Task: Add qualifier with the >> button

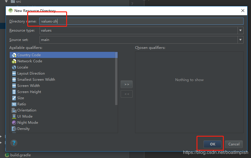Action: (127, 84)
